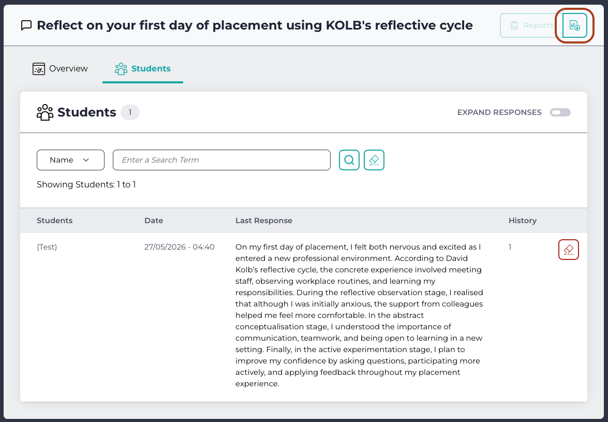Click the Last Response text for Test
The height and width of the screenshot is (422, 608).
click(x=359, y=315)
